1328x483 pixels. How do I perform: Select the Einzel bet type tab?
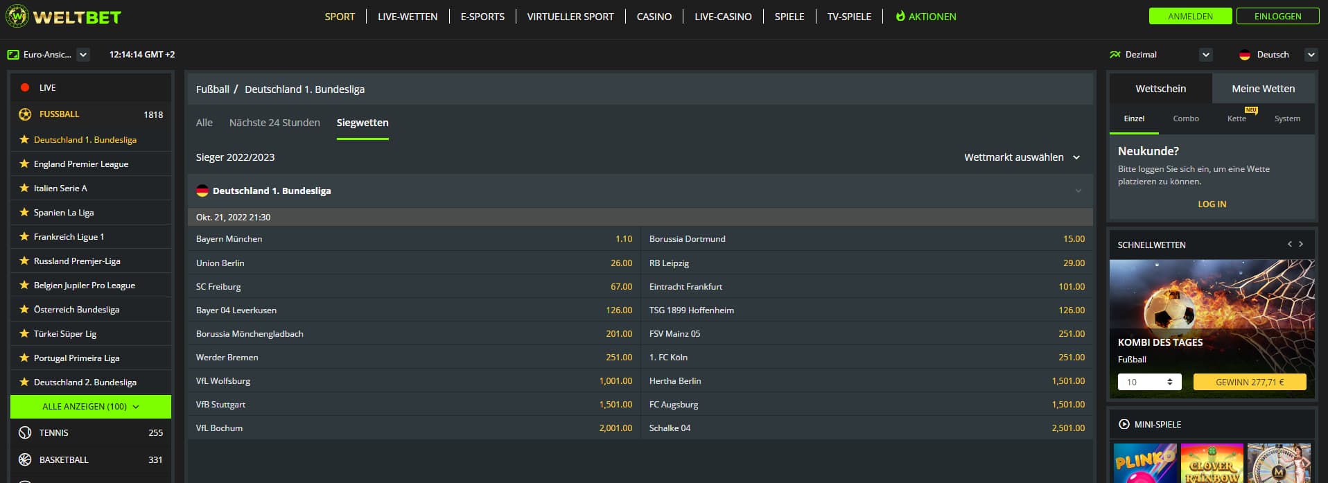[x=1134, y=118]
